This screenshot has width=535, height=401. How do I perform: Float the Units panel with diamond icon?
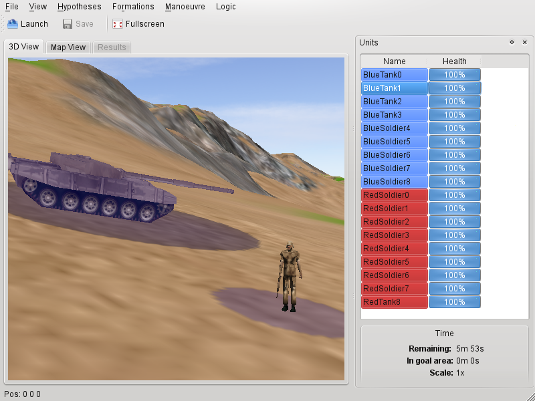tap(512, 42)
